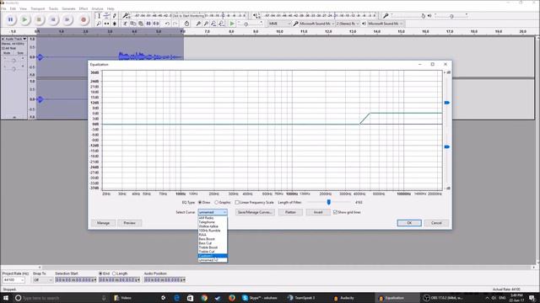540x303 pixels.
Task: Click the Play-at-speed green arrow
Action: click(232, 24)
